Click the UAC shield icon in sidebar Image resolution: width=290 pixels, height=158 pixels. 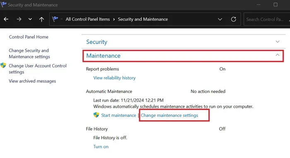[3, 66]
